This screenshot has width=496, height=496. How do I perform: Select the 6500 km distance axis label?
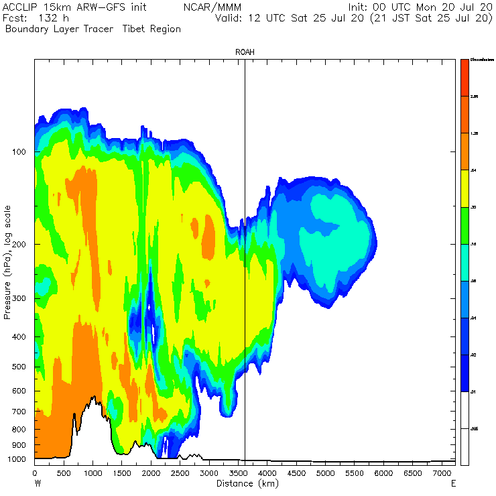point(413,473)
